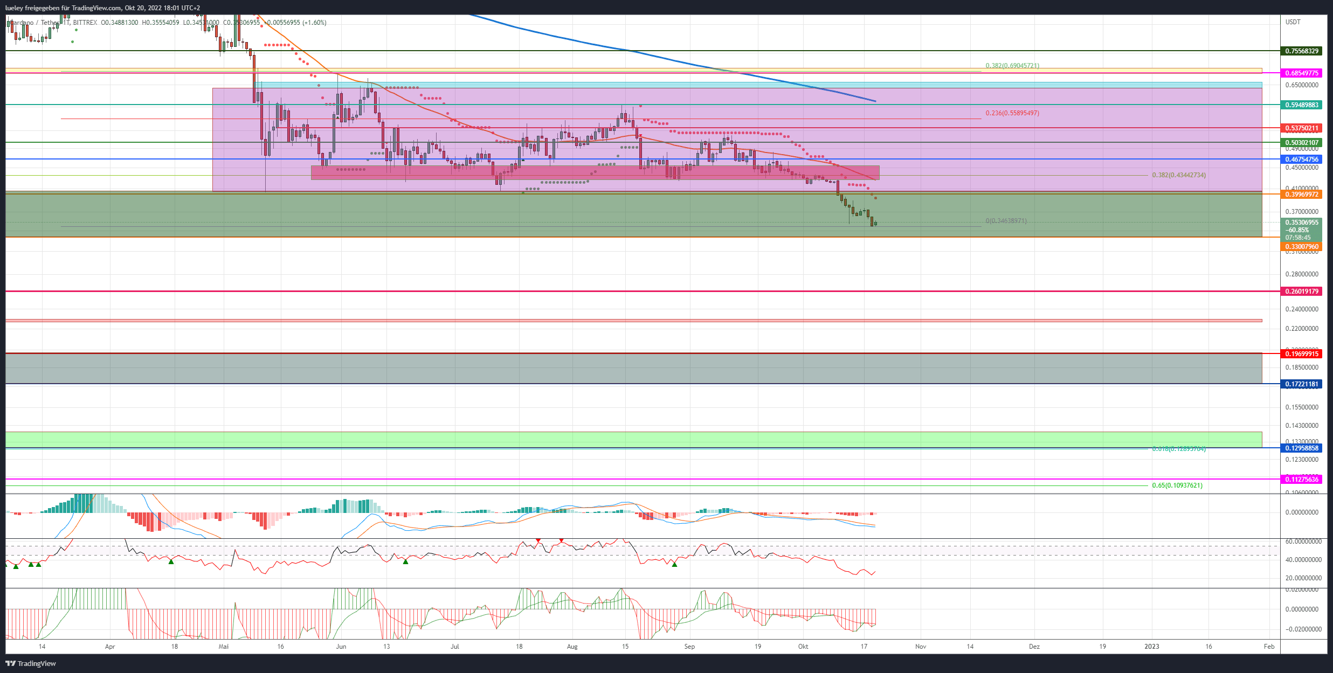This screenshot has height=673, width=1333.
Task: Click the '13' date between Jun and Jul
Action: [x=386, y=647]
